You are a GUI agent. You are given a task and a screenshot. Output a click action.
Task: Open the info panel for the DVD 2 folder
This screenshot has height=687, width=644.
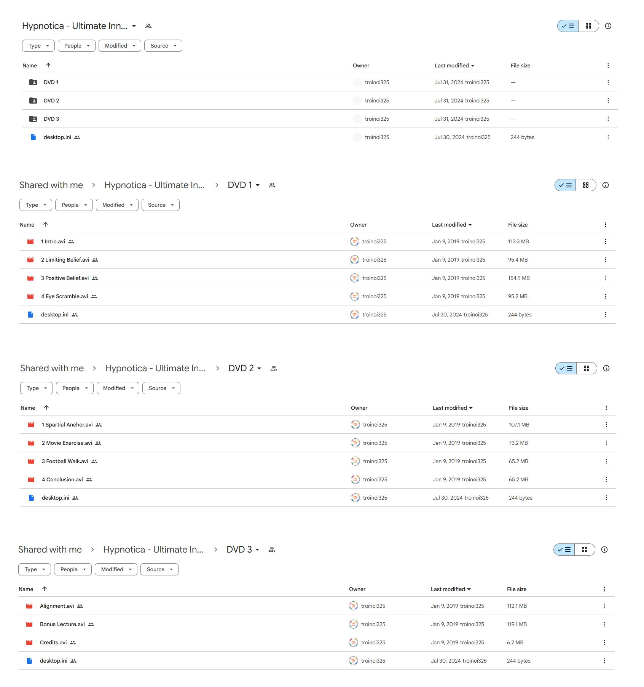[606, 368]
